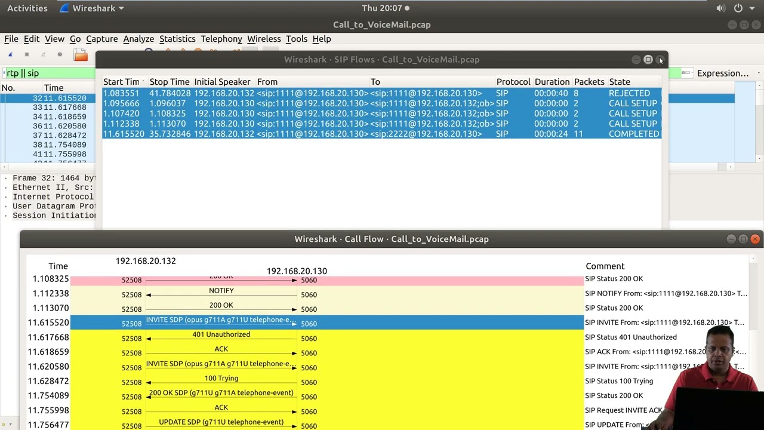Add a filter button with the plus icon

tap(759, 73)
